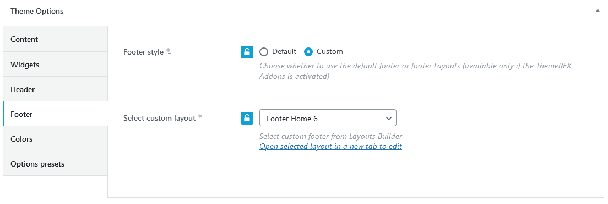
Task: Click the Footer style field label
Action: click(144, 52)
